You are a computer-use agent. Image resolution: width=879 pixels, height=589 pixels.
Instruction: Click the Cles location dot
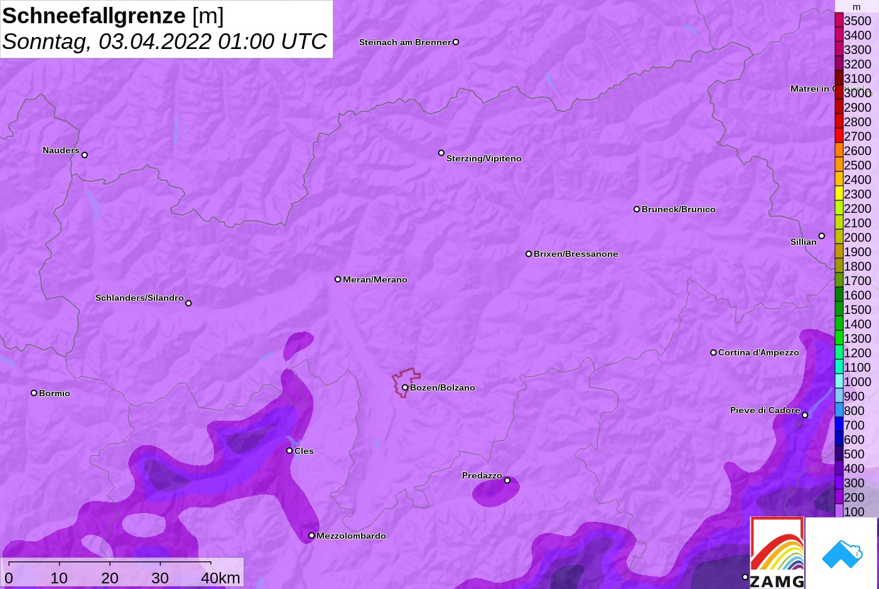pyautogui.click(x=289, y=451)
